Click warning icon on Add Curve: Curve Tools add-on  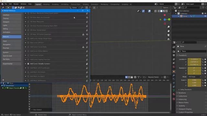tap(83, 47)
